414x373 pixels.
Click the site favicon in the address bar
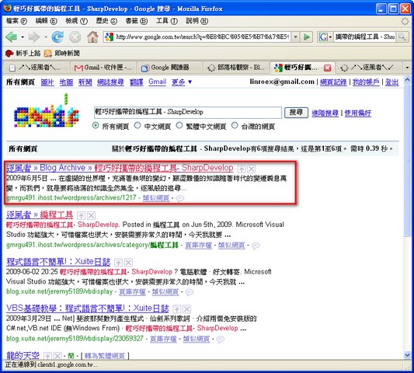[x=109, y=37]
